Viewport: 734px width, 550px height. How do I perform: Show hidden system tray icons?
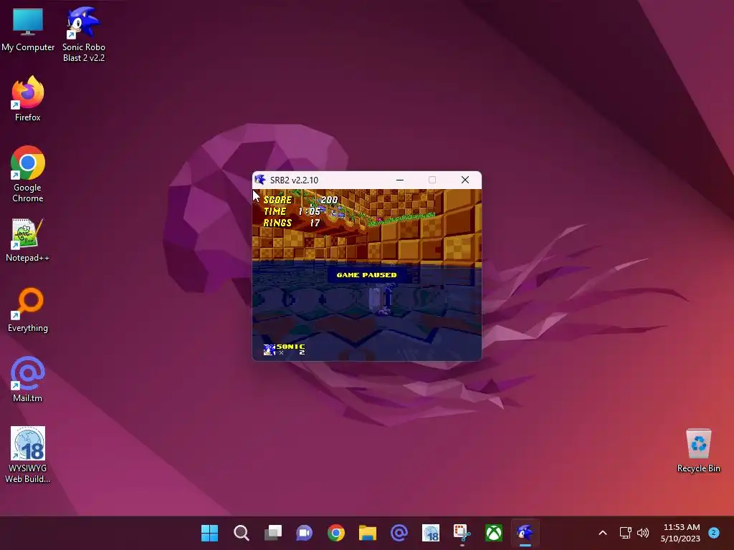[603, 533]
